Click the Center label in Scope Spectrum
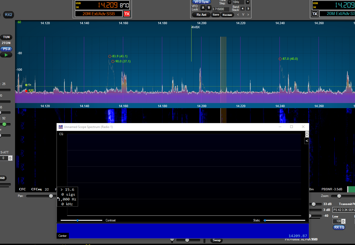 pyautogui.click(x=62, y=236)
